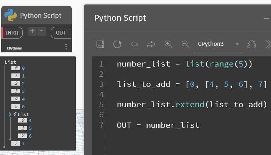Click the double chevron icon in toolbar
This screenshot has height=155, width=271.
[268, 44]
